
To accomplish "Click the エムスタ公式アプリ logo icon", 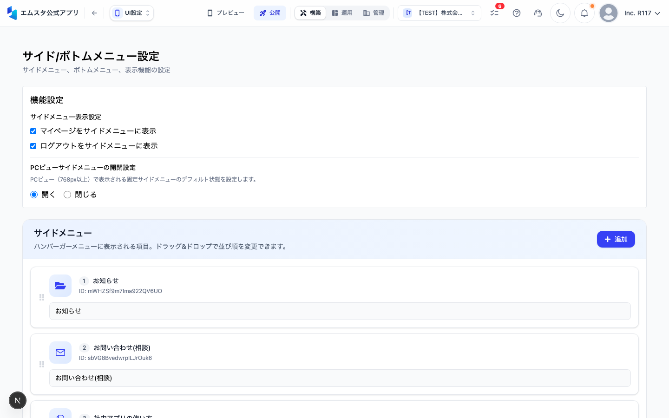I will click(x=12, y=13).
